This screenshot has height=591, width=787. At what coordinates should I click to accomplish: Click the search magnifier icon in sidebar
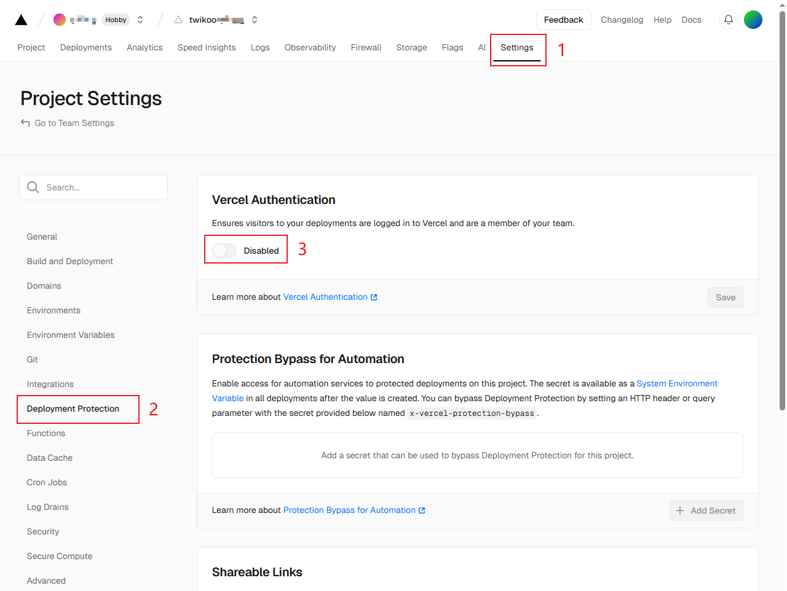[x=33, y=187]
